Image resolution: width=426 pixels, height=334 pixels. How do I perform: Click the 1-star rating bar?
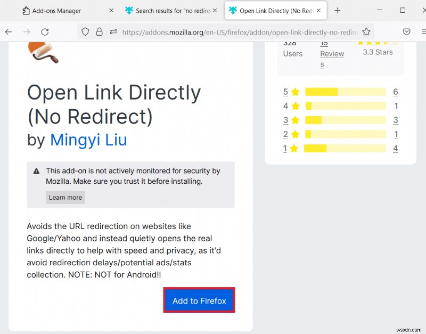click(345, 149)
